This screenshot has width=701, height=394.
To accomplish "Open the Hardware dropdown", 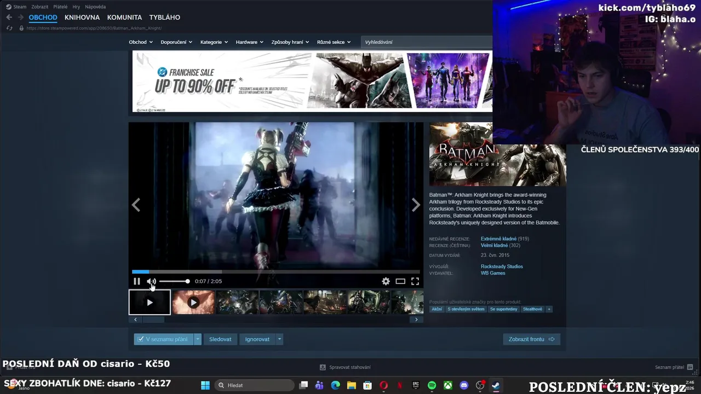I will click(x=249, y=42).
